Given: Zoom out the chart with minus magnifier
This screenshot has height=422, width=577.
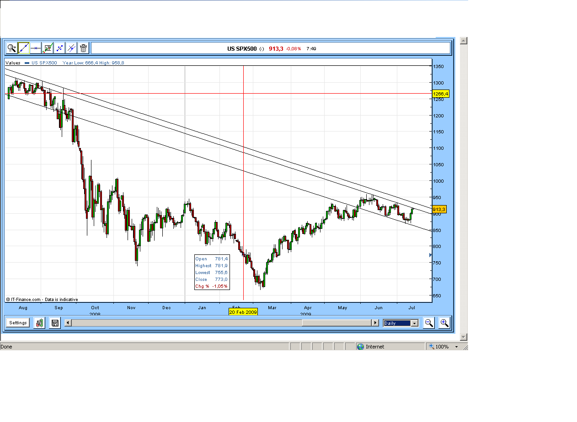Looking at the screenshot, I should 429,323.
